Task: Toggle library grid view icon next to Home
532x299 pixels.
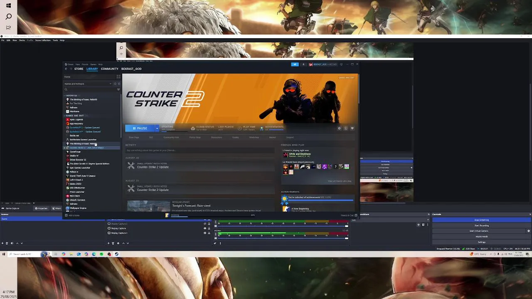Action: click(x=118, y=77)
